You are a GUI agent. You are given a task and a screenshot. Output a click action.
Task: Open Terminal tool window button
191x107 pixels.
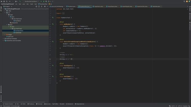(39, 104)
